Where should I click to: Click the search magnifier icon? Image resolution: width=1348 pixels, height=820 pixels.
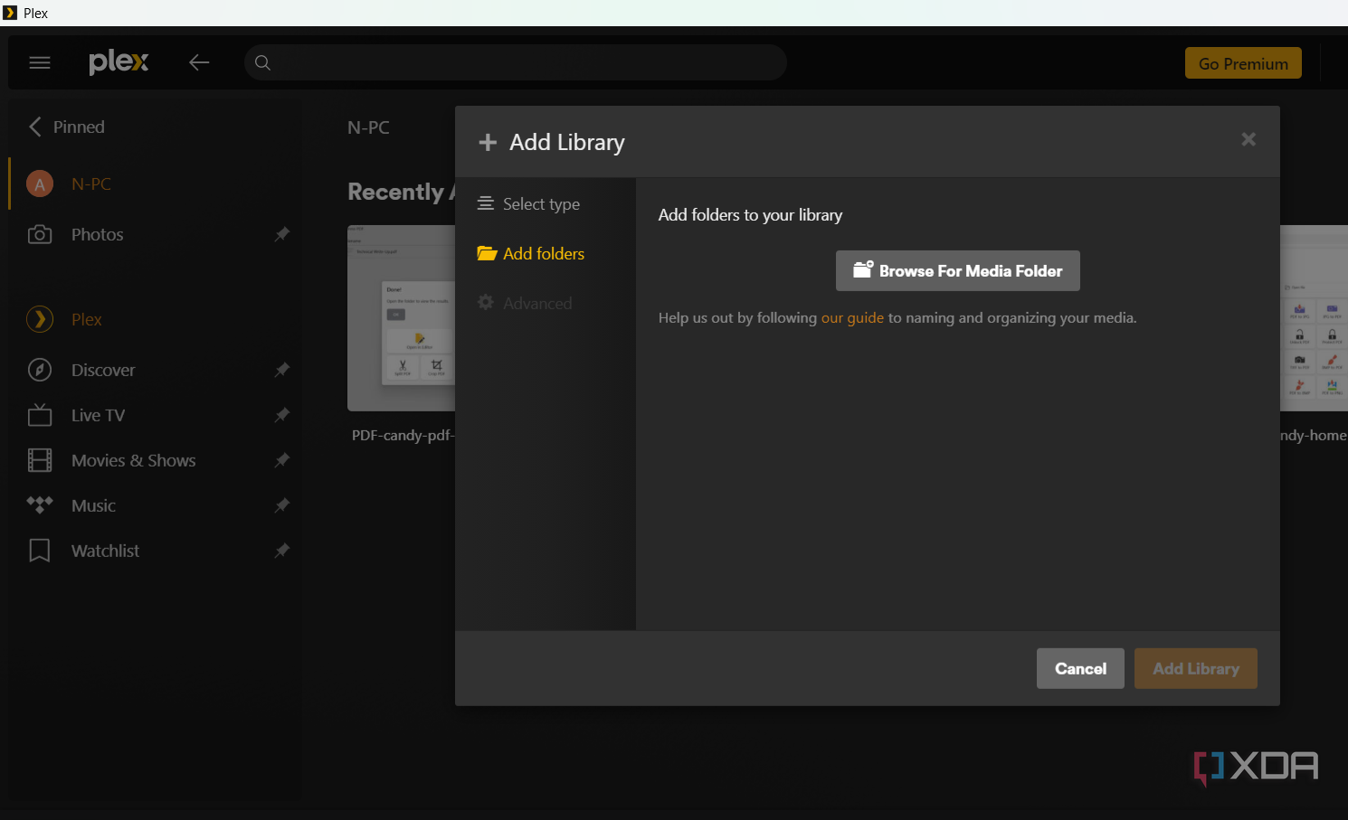(x=262, y=62)
